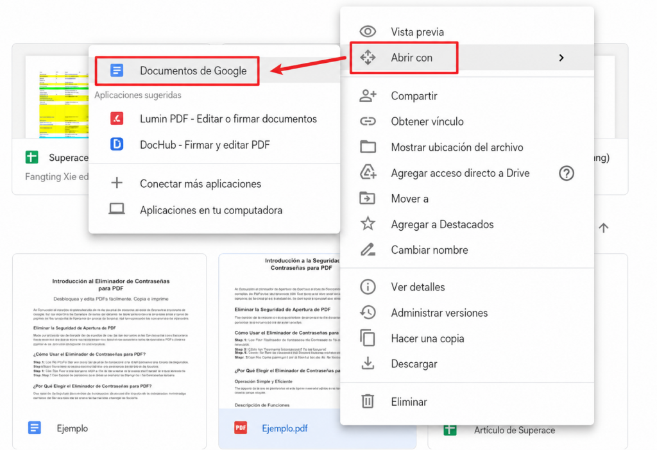Viewport: 657px width, 450px height.
Task: Open the Ejemplo.pdf thumbnail preview
Action: (x=280, y=331)
